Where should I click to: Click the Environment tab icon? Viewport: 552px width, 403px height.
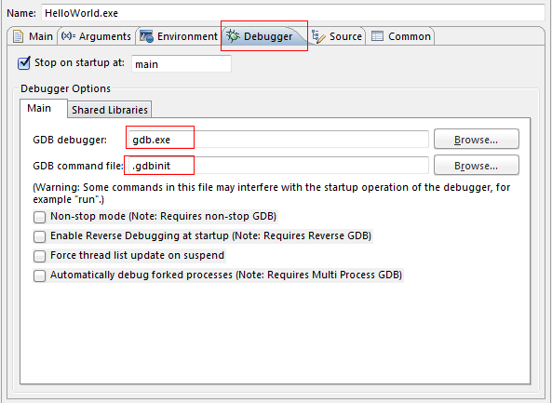(146, 36)
